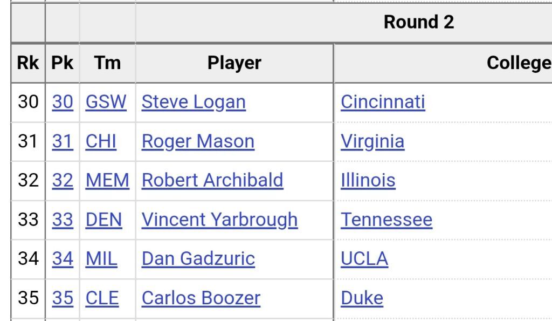The width and height of the screenshot is (552, 321).
Task: Open the Illinois college link
Action: (368, 180)
